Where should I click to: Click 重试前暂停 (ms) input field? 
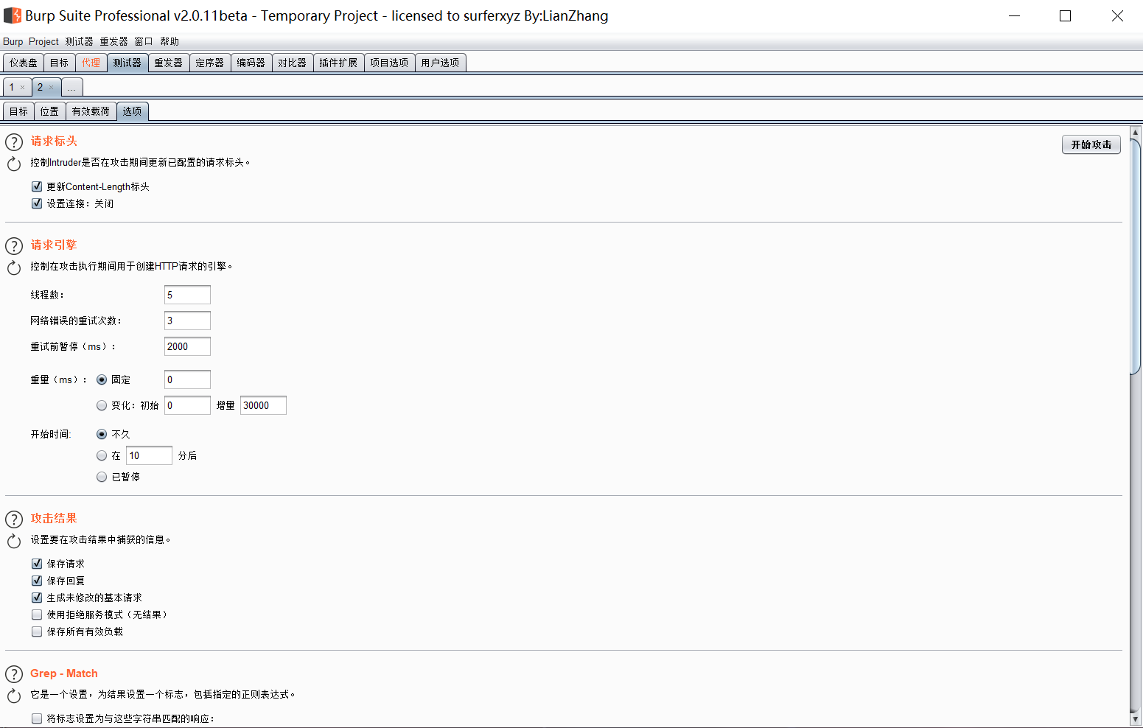tap(187, 346)
